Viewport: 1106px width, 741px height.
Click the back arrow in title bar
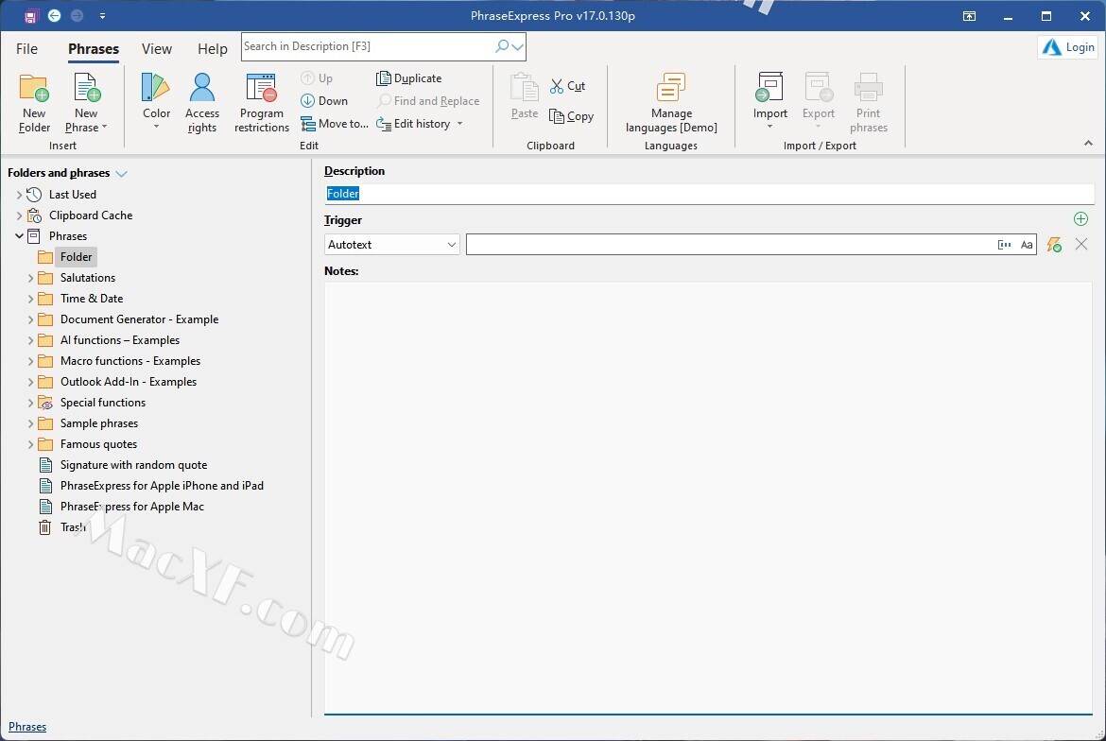pyautogui.click(x=54, y=15)
